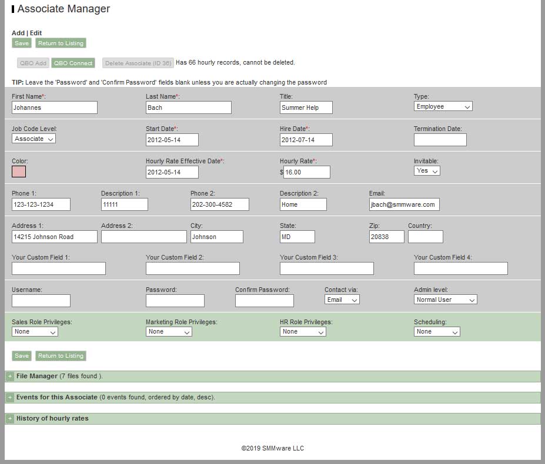545x464 pixels.
Task: Click the empty Address 2 field
Action: pyautogui.click(x=144, y=237)
